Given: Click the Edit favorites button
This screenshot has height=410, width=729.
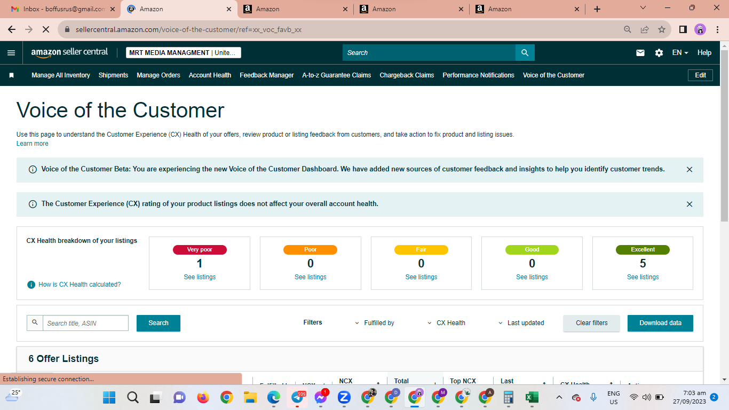Looking at the screenshot, I should (x=701, y=75).
